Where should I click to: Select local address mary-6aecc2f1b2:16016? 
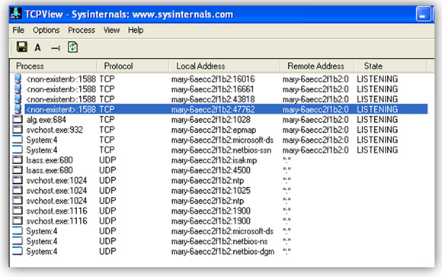click(x=213, y=79)
